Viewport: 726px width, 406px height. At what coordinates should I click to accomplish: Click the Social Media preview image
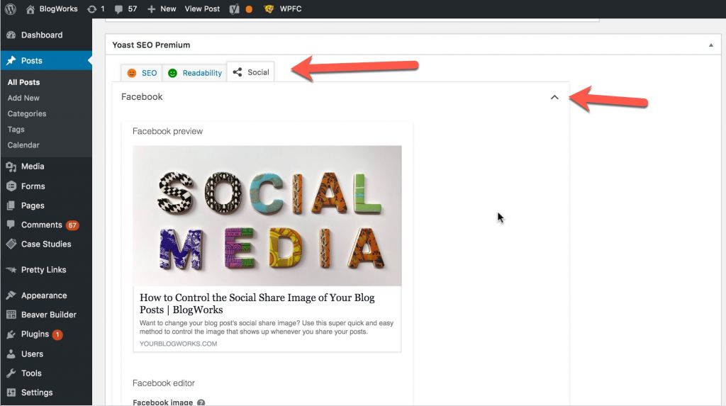point(267,215)
